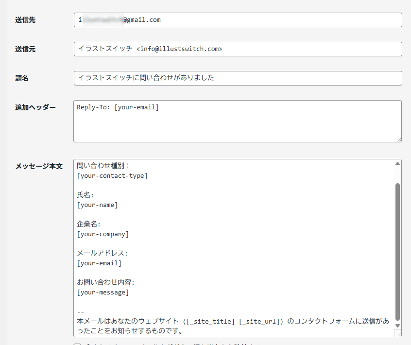Click the [_site_url] tag in message footer
The width and height of the screenshot is (411, 345).
tap(261, 322)
